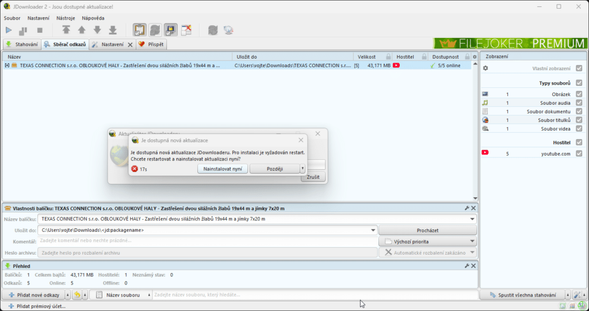Open the Nástroje menu
The height and width of the screenshot is (311, 589).
65,18
